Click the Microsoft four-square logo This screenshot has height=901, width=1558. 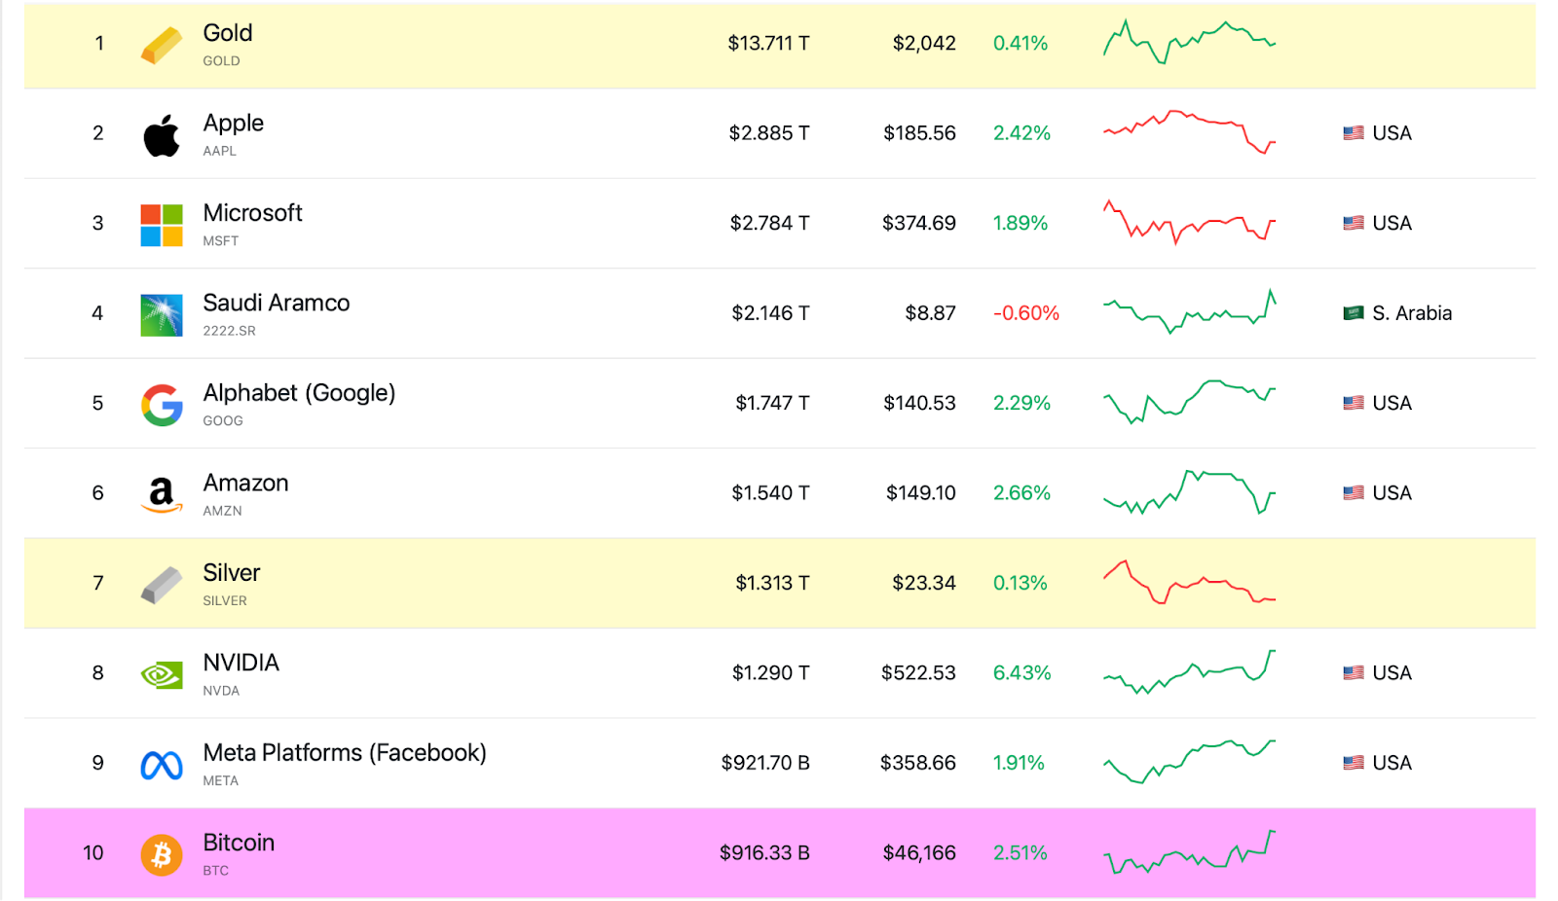pos(162,225)
